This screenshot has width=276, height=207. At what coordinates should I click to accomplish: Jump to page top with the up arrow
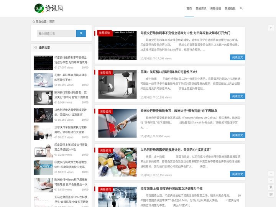tap(271, 174)
